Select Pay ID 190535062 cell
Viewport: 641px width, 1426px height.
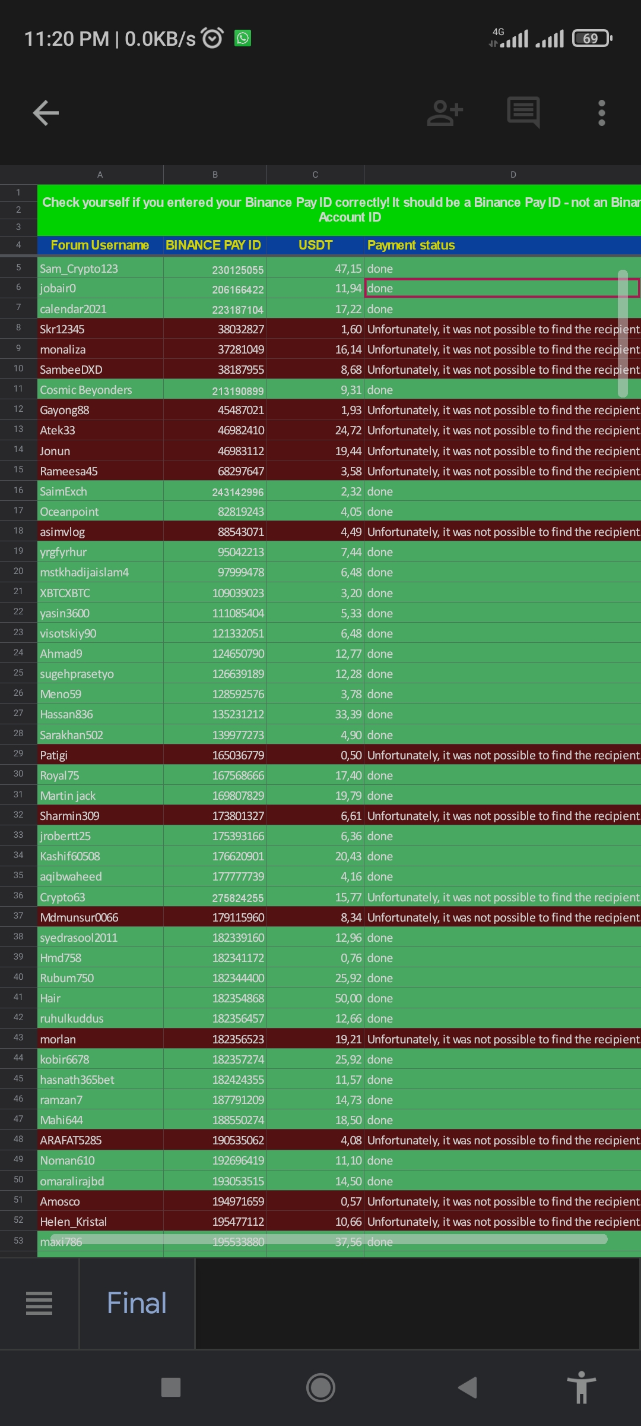(215, 1140)
